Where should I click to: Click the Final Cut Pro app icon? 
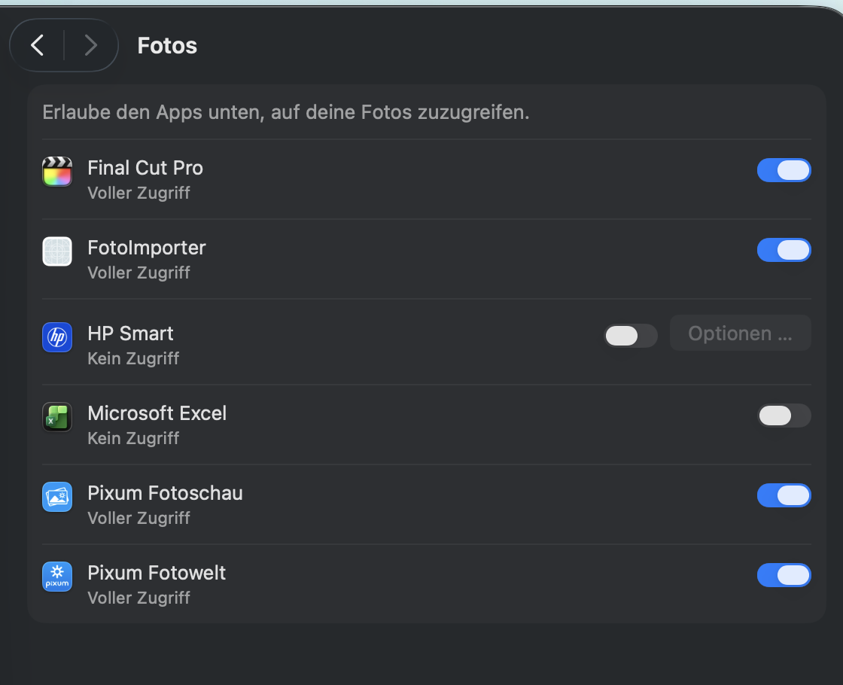point(57,172)
